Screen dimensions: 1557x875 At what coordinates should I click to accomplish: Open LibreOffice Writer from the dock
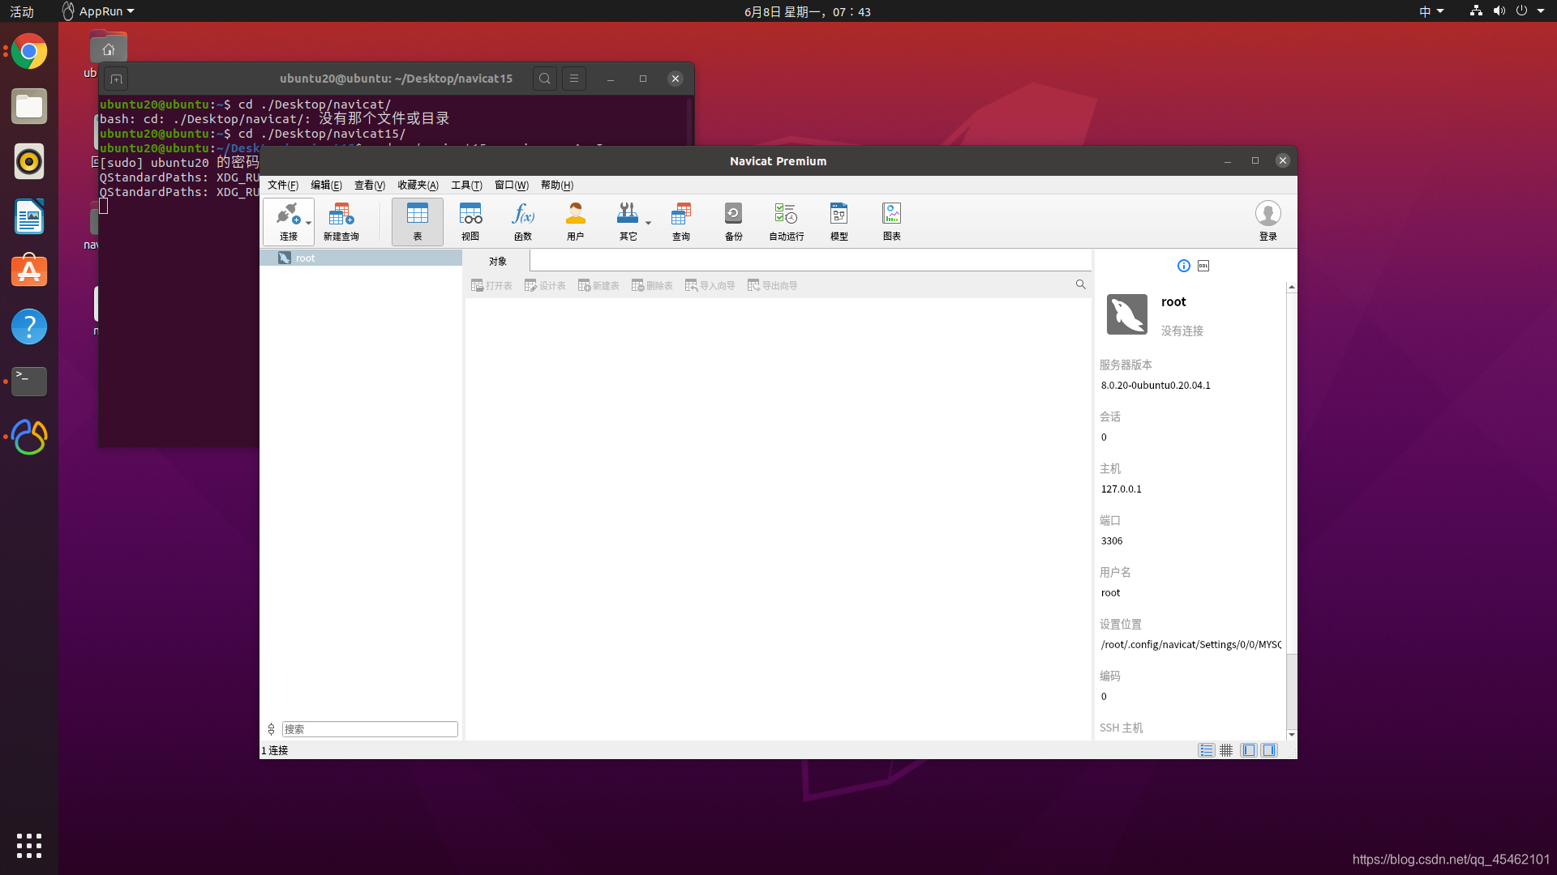29,216
